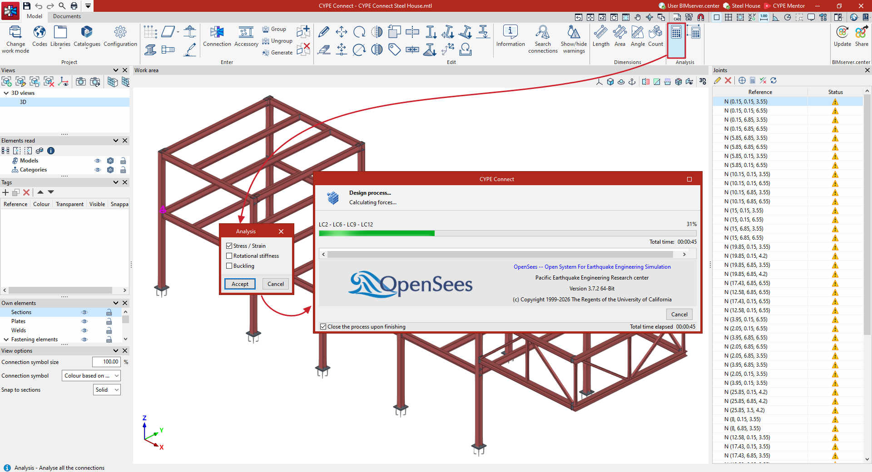Image resolution: width=872 pixels, height=472 pixels.
Task: Collapse the Elements read panel chevron
Action: [116, 141]
